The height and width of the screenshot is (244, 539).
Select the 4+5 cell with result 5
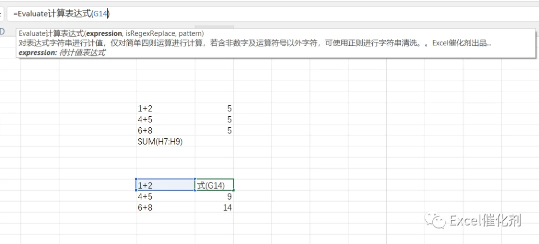[x=165, y=120]
